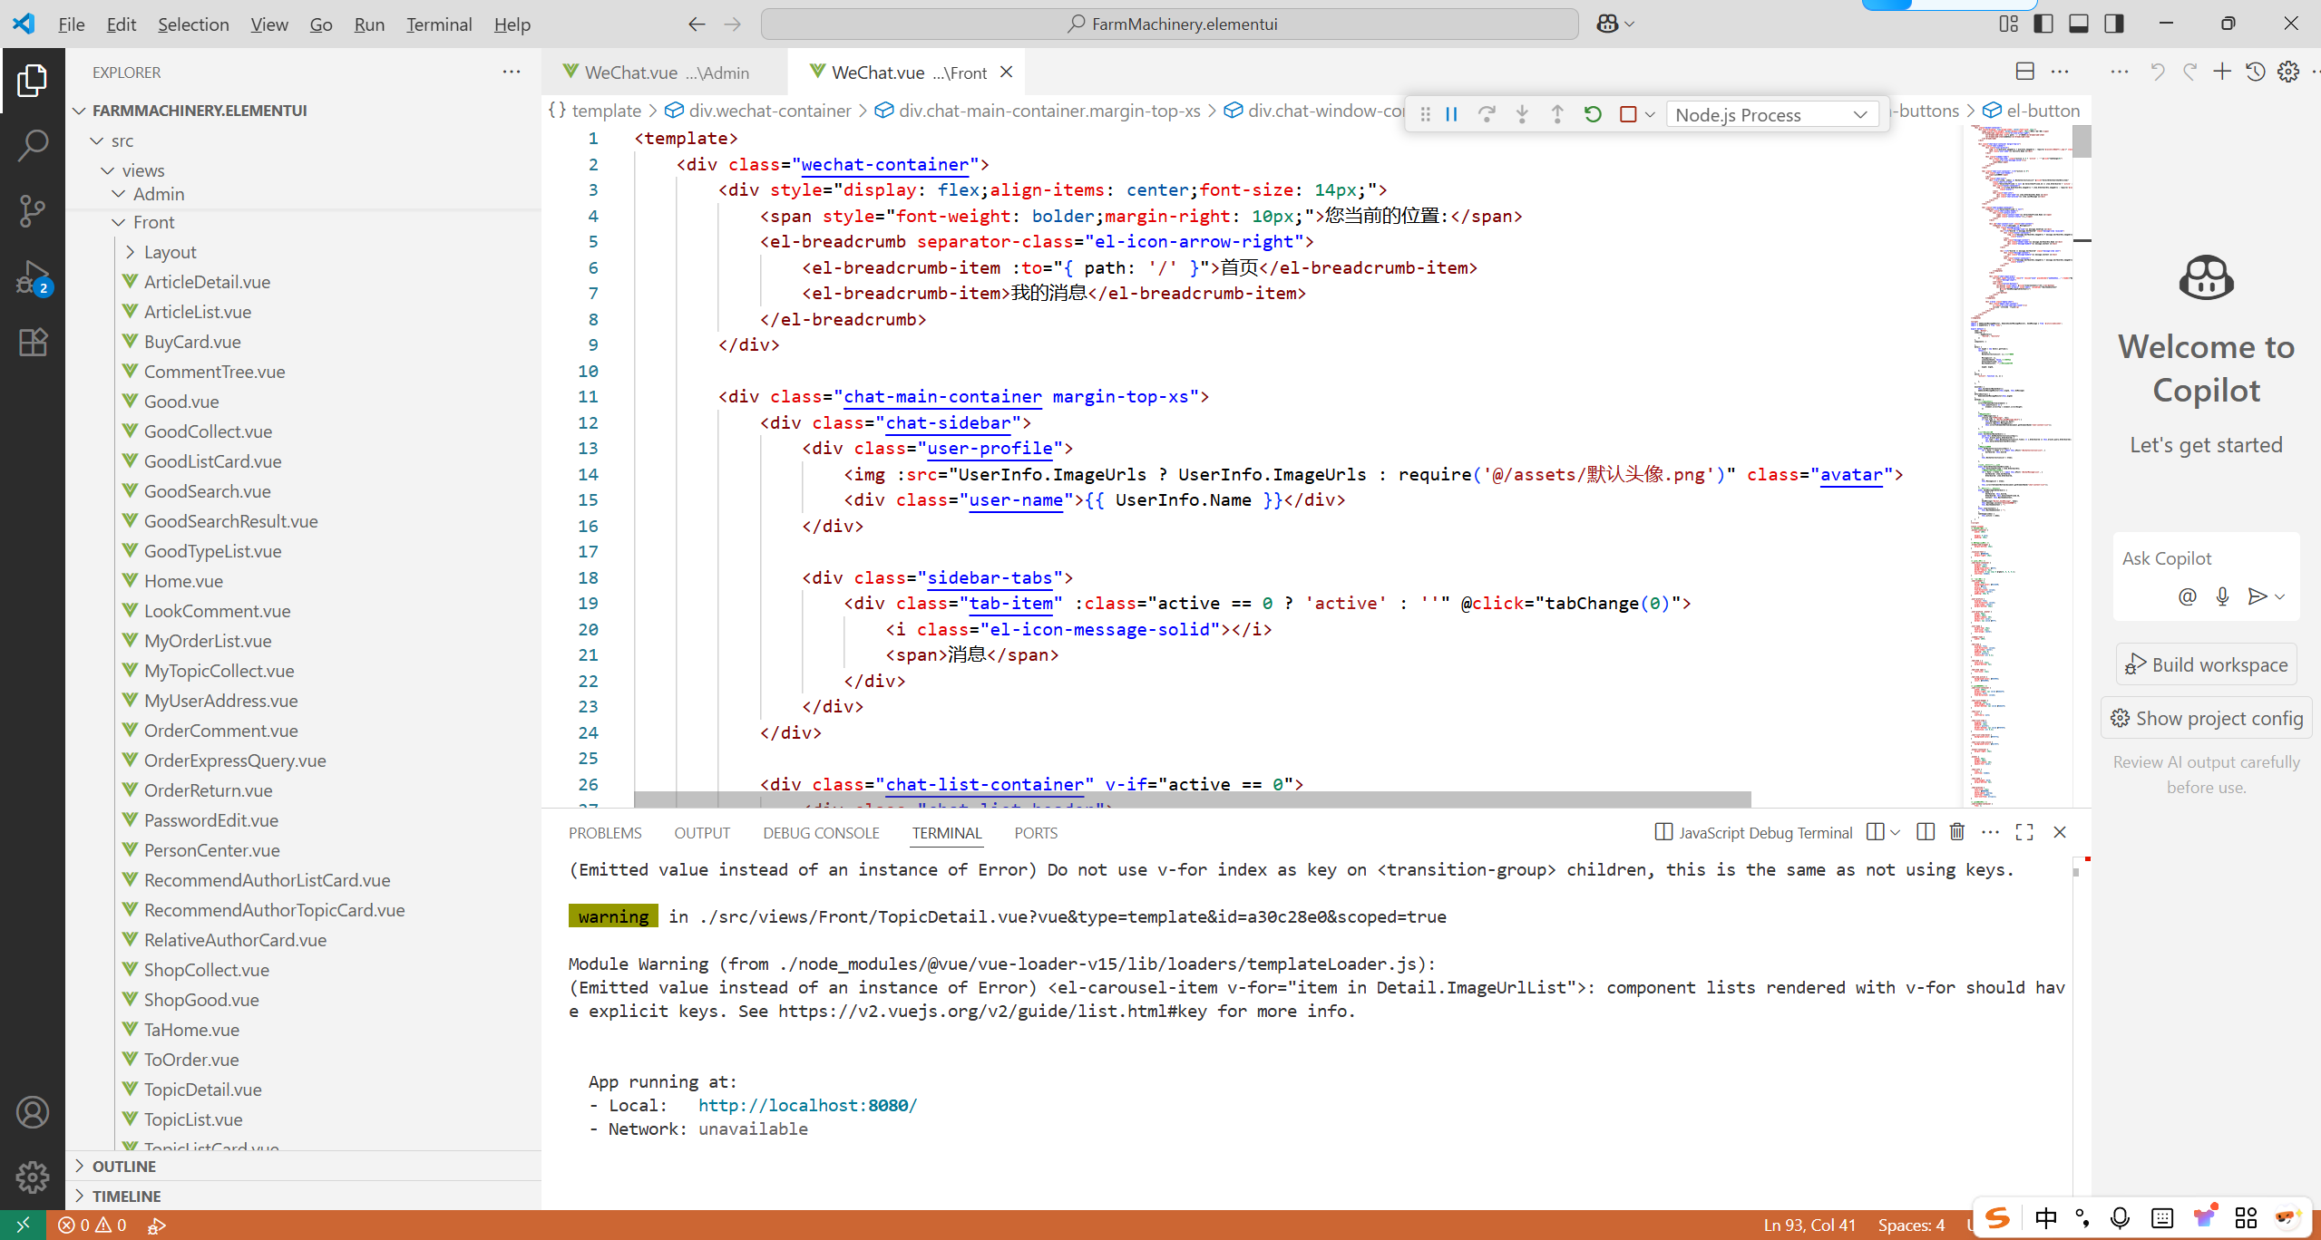The height and width of the screenshot is (1240, 2321).
Task: Toggle the Secondary Side Bar
Action: (x=2114, y=24)
